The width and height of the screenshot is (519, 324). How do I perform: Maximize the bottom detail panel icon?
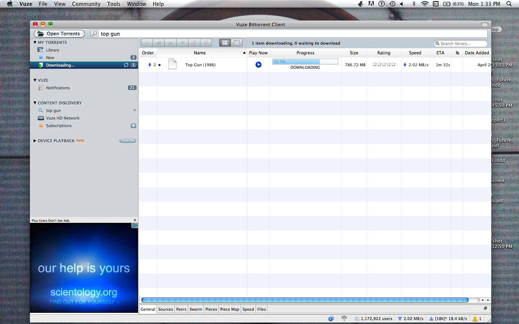(485, 308)
